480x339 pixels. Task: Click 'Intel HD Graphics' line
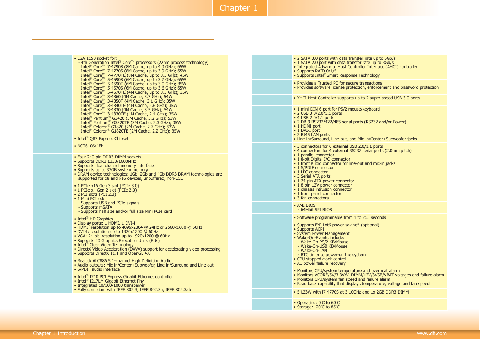click(x=94, y=219)
